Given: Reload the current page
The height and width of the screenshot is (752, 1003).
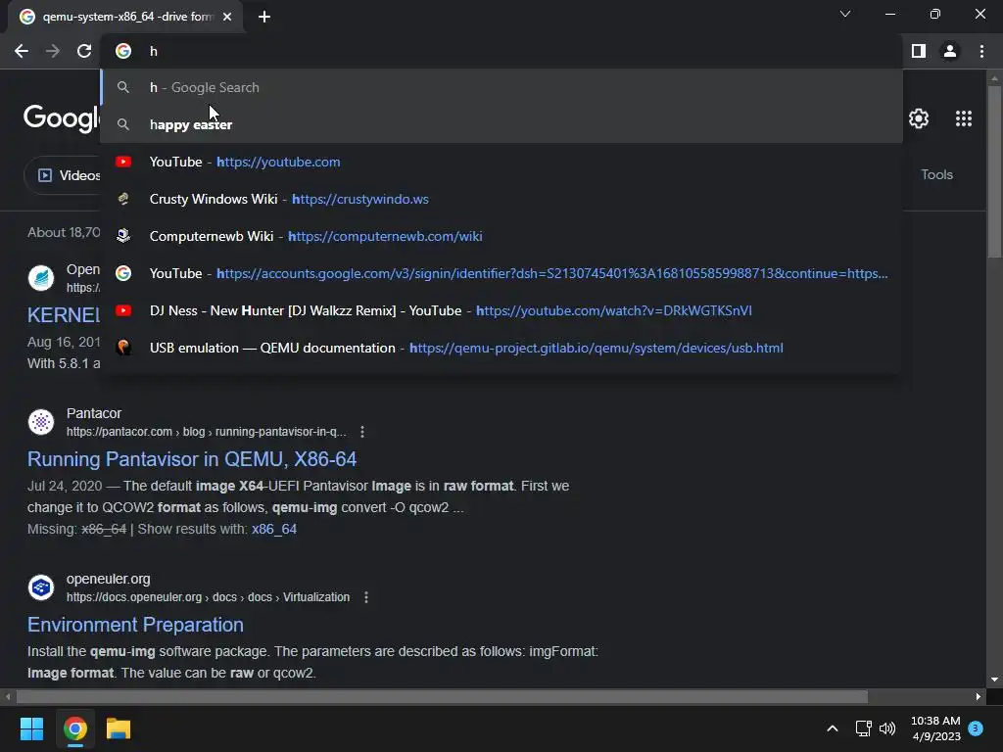Looking at the screenshot, I should click(x=84, y=51).
